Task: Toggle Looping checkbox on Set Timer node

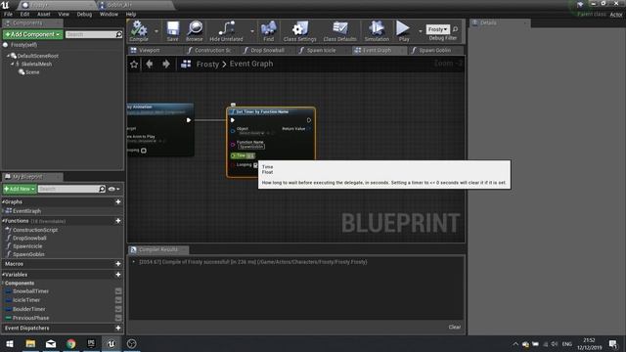Action: click(255, 165)
